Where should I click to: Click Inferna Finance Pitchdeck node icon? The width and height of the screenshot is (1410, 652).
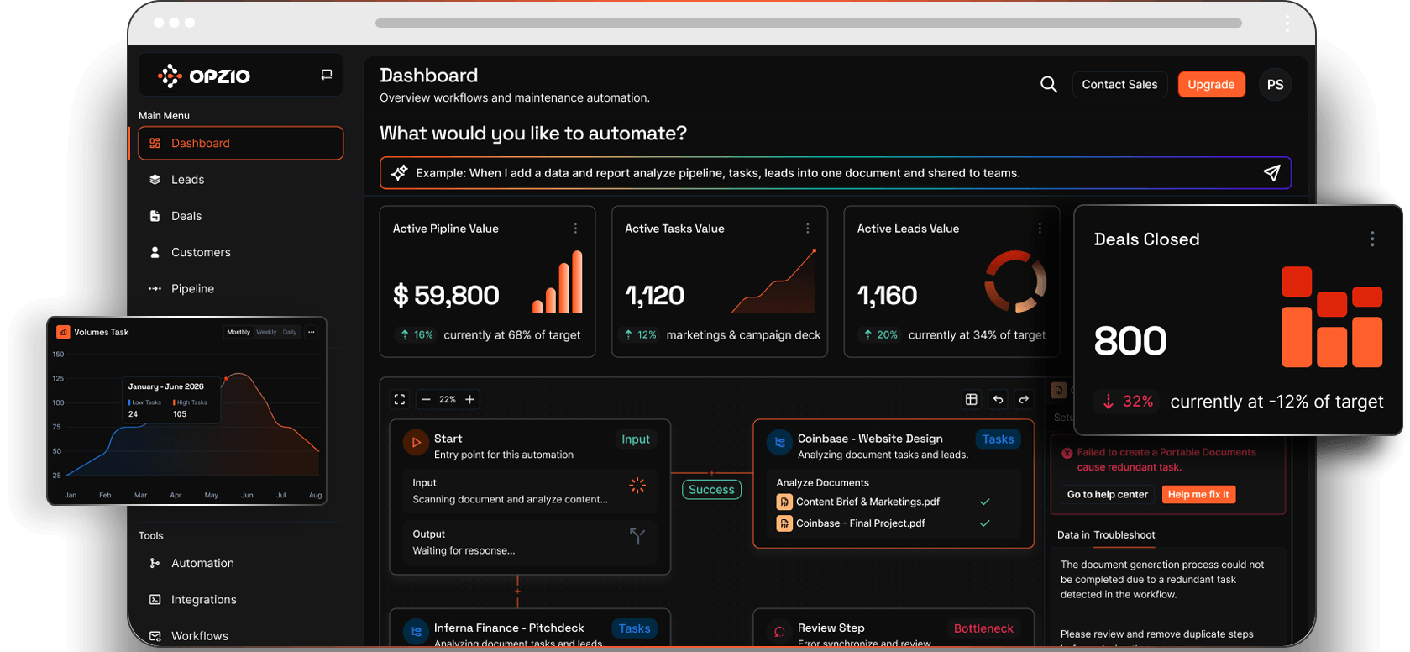point(416,631)
